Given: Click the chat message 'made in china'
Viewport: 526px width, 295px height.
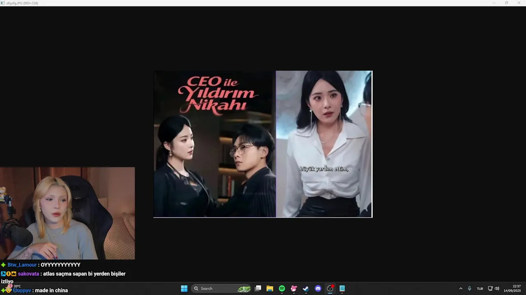Looking at the screenshot, I should pyautogui.click(x=51, y=290).
